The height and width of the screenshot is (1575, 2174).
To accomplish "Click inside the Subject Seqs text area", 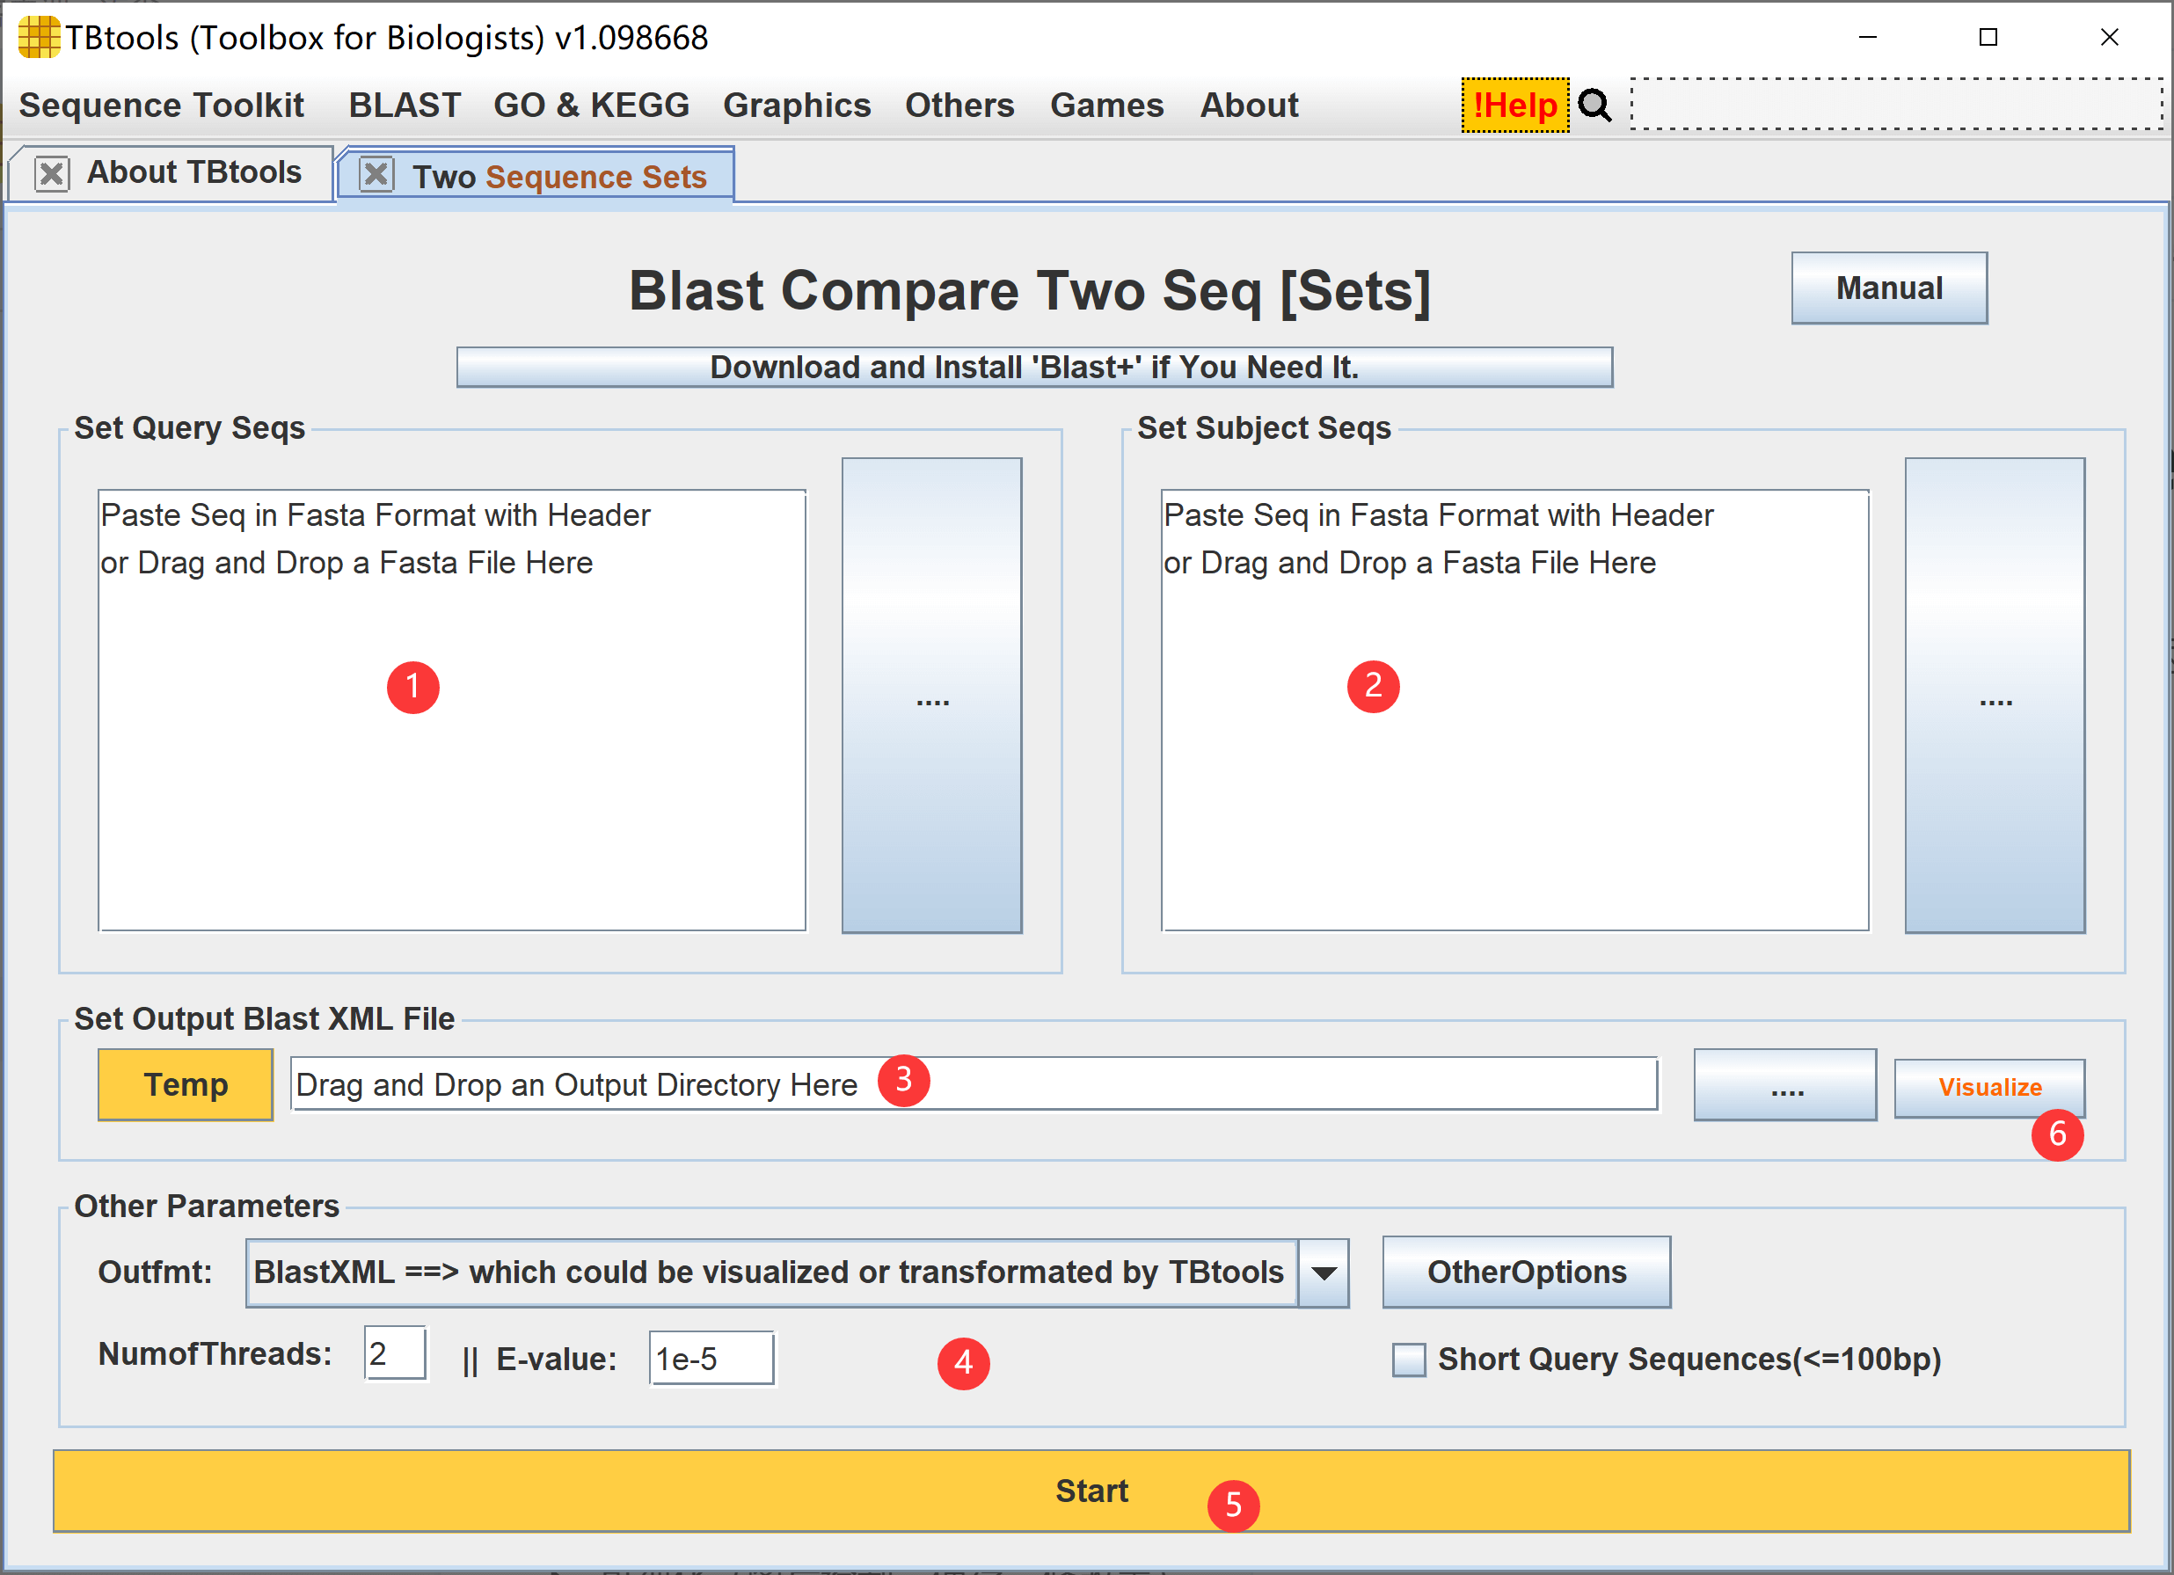I will 1514,711.
